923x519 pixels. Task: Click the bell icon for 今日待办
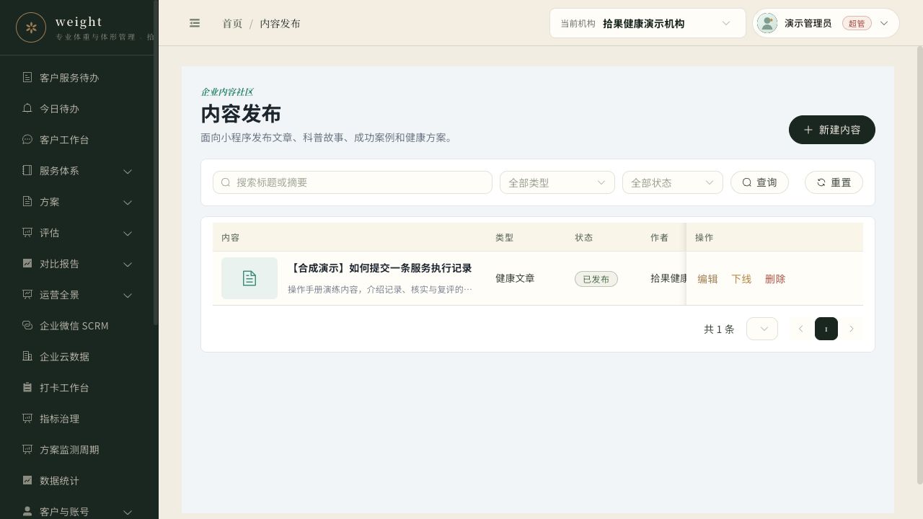tap(27, 108)
